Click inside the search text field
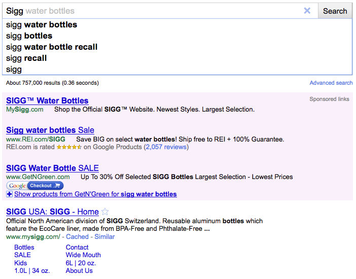The height and width of the screenshot is (279, 356). click(x=153, y=11)
